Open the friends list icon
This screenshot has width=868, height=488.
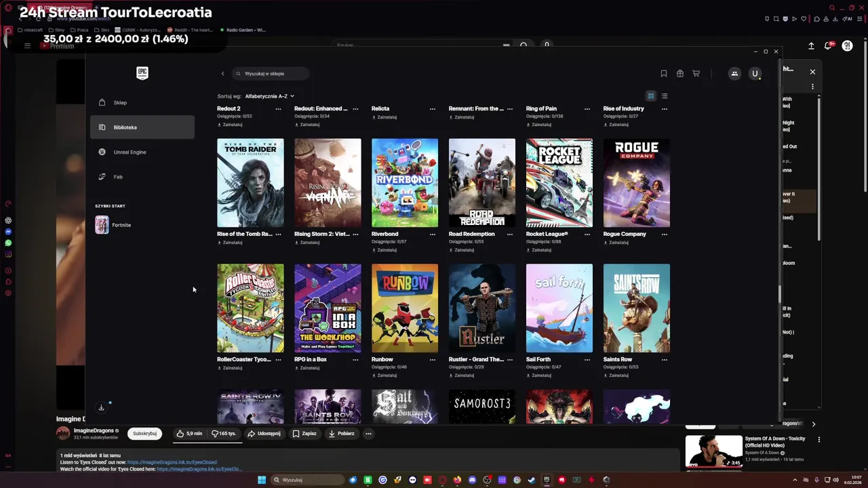pyautogui.click(x=734, y=73)
